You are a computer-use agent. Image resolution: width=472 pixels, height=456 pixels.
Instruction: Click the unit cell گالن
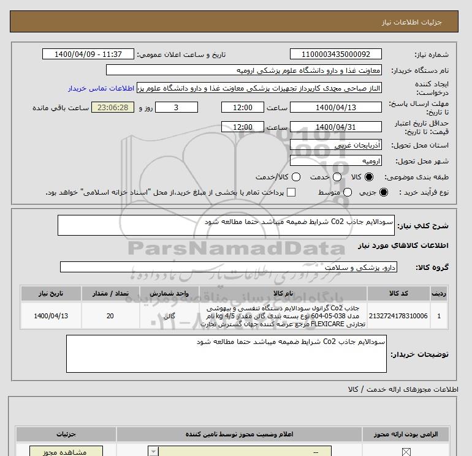[x=169, y=316]
